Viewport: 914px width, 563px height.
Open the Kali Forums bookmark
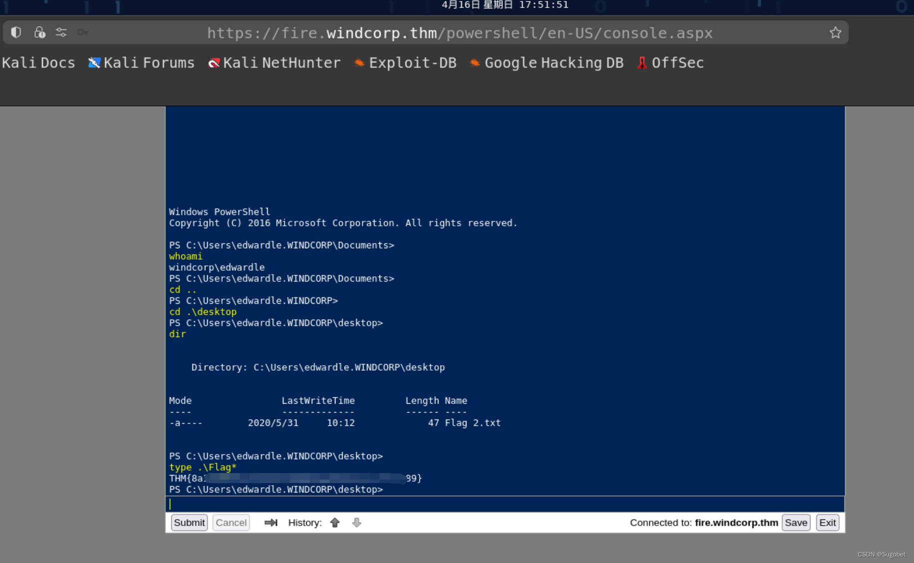[141, 63]
